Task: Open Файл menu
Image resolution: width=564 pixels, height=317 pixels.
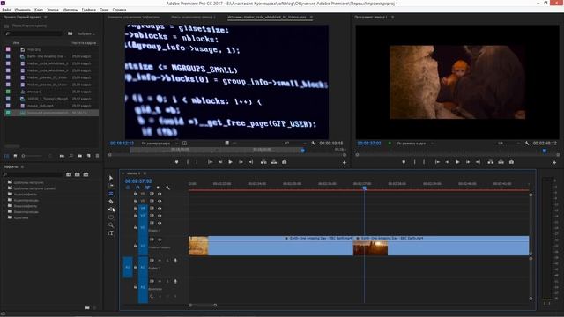Action: [6, 10]
